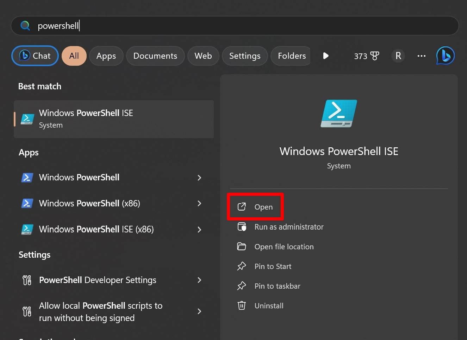Expand options for Windows PowerShell
The height and width of the screenshot is (340, 467).
coord(199,178)
